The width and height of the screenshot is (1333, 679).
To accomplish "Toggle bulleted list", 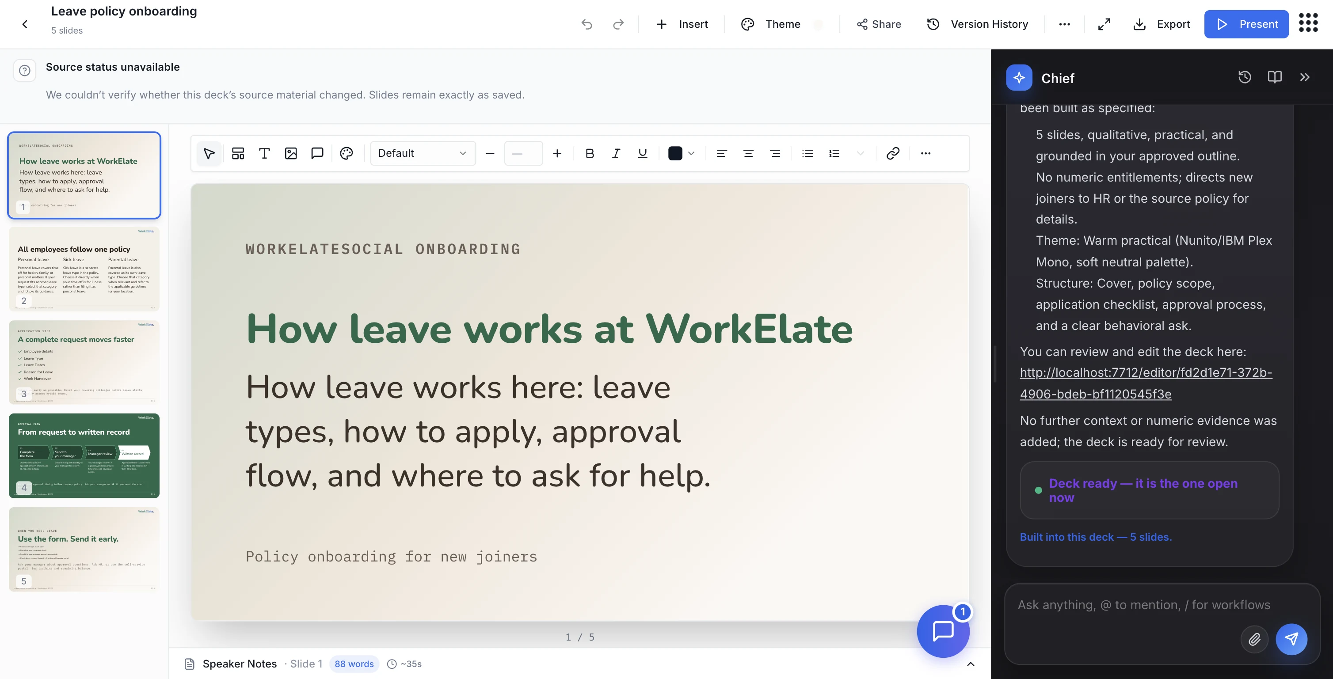I will [x=807, y=153].
